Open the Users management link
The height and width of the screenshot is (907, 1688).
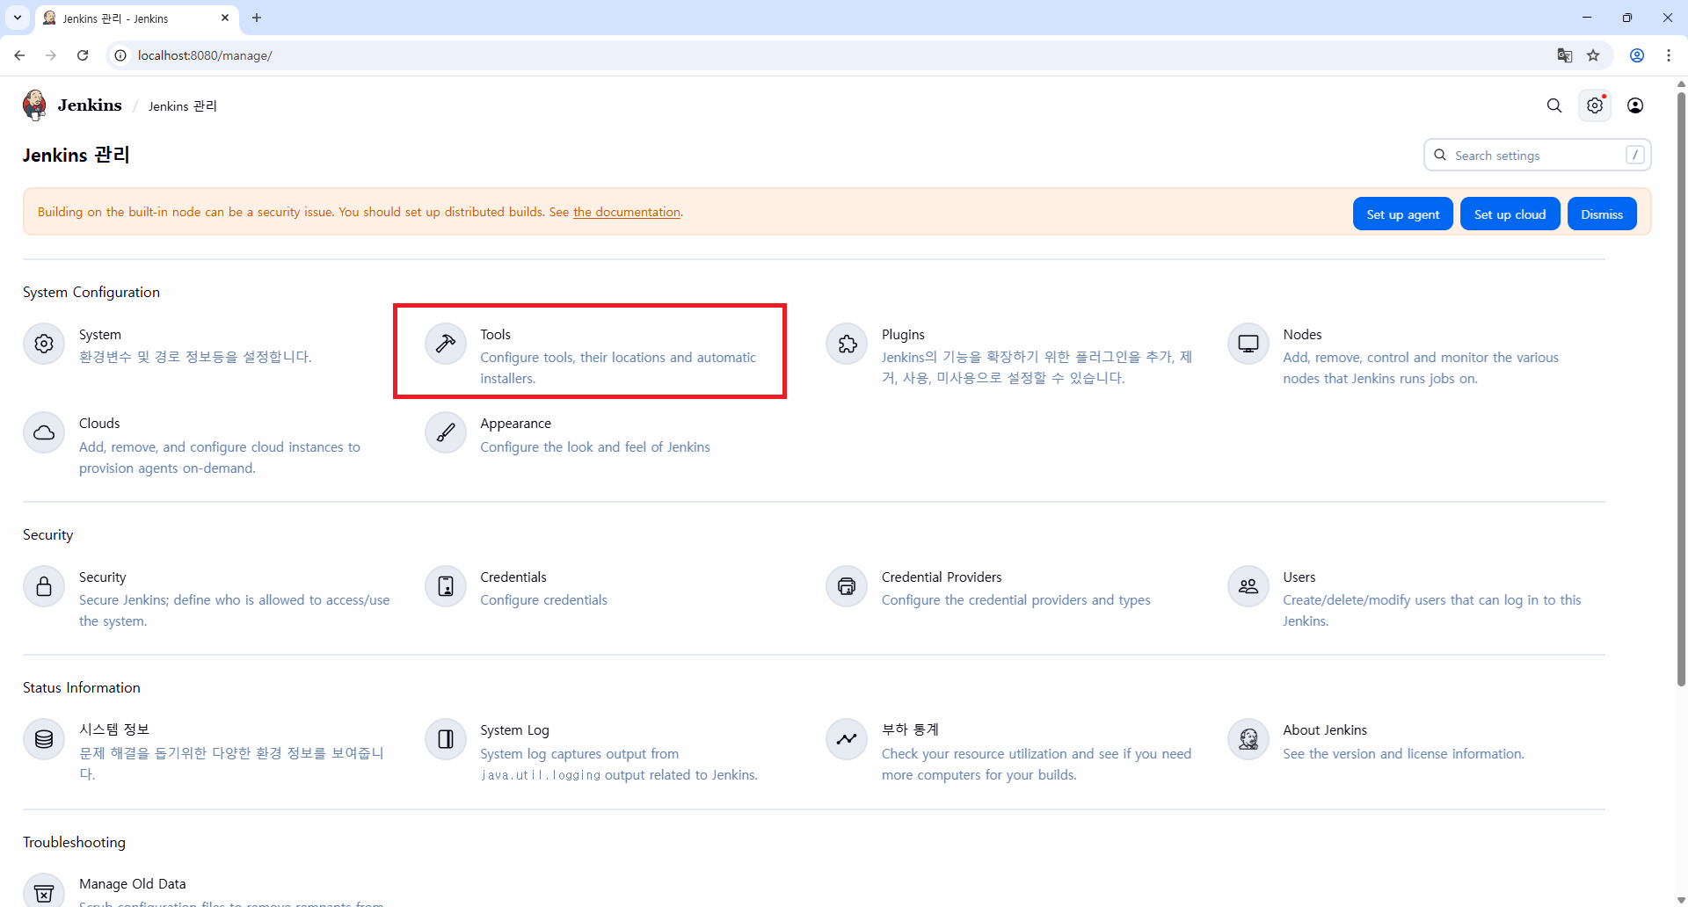coord(1299,577)
